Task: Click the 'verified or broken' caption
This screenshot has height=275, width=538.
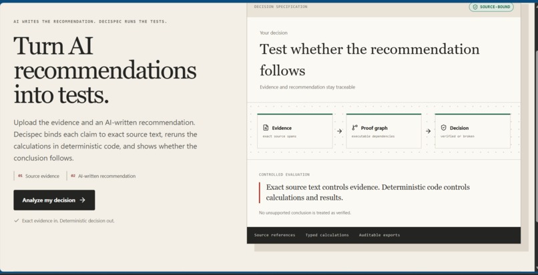Action: (x=457, y=137)
